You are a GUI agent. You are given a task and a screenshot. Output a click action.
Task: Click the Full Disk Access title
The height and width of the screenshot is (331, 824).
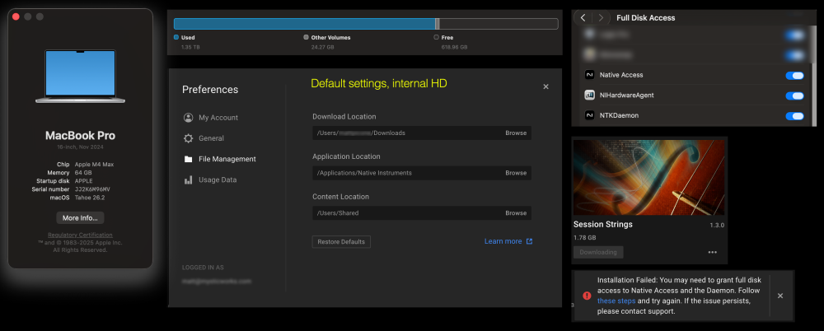[x=646, y=18]
